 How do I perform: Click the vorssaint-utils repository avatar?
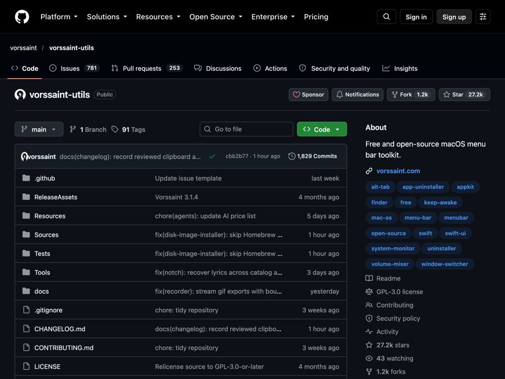(20, 94)
